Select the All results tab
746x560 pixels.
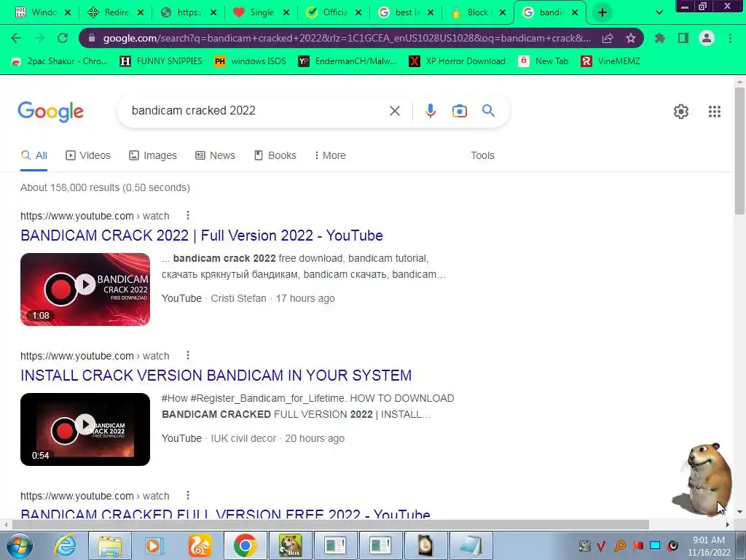34,155
